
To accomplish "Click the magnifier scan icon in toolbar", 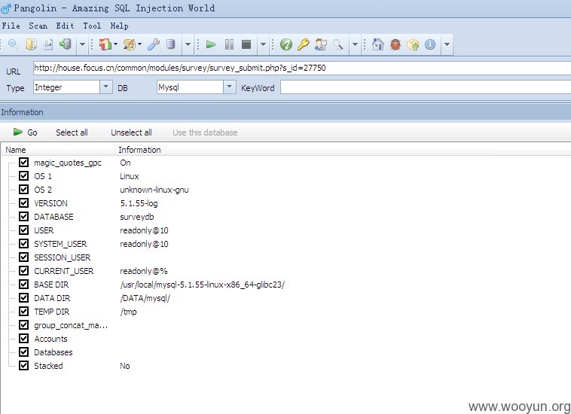I will 13,44.
